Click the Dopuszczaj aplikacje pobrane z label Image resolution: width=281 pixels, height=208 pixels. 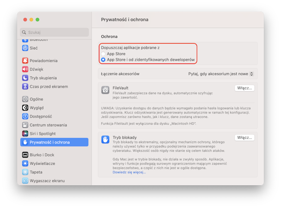(x=130, y=48)
